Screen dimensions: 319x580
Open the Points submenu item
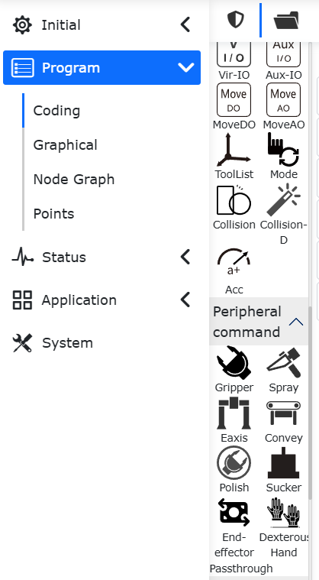[x=53, y=214]
